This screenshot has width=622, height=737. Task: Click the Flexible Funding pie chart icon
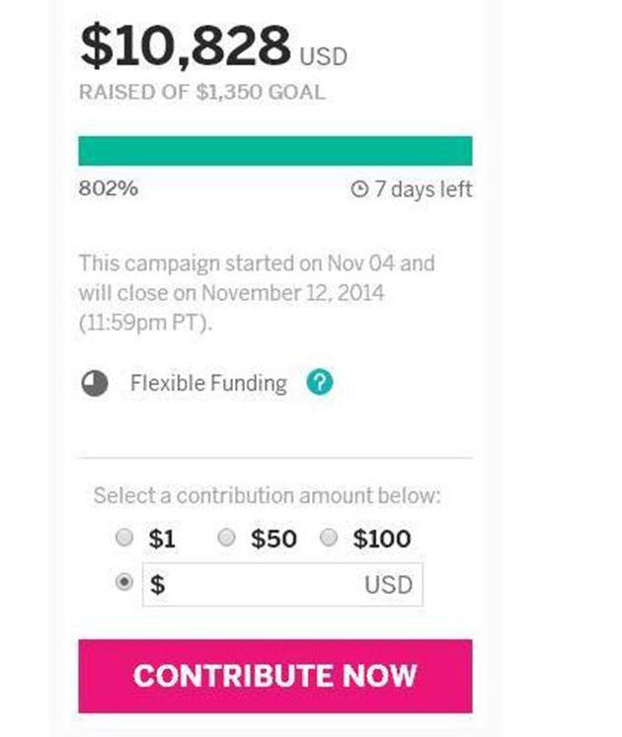click(x=95, y=383)
